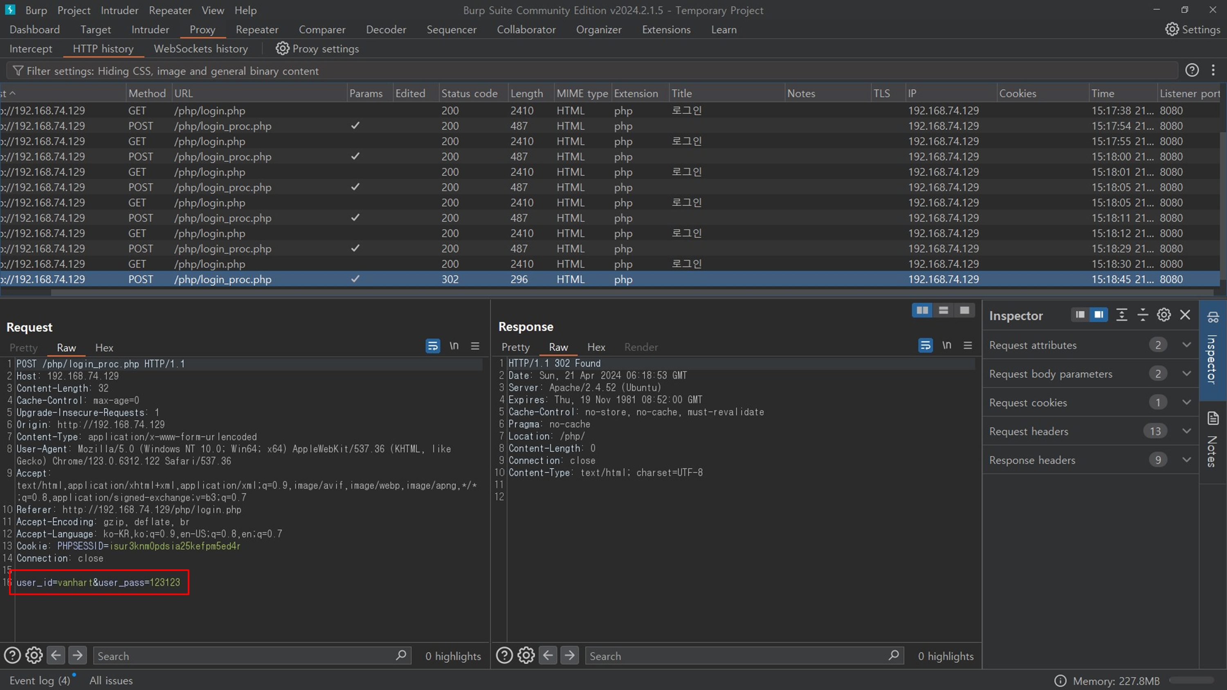This screenshot has width=1227, height=690.
Task: Open Response search help icon
Action: [504, 656]
